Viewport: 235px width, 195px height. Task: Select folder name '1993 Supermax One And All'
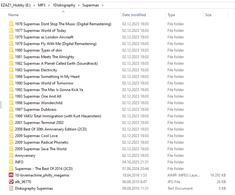[38, 96]
